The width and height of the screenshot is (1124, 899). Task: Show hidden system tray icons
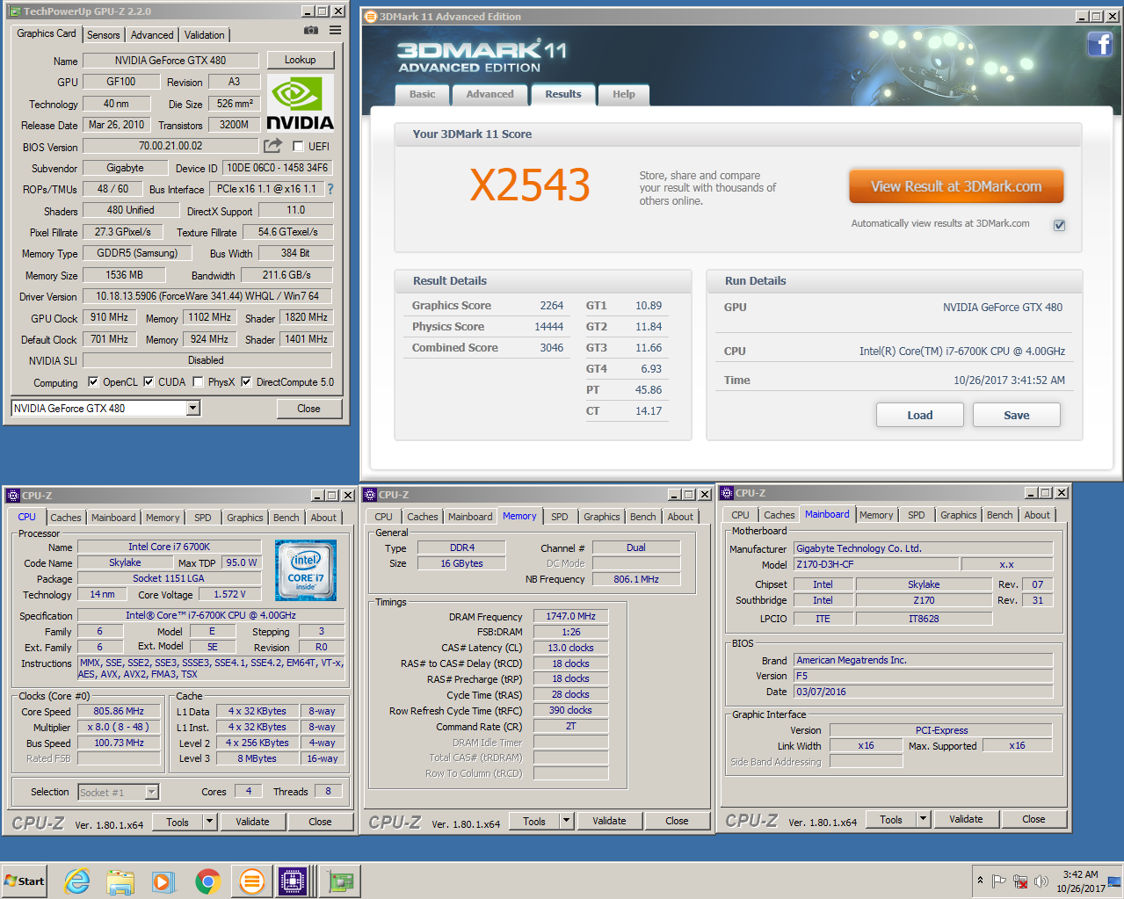[x=980, y=881]
